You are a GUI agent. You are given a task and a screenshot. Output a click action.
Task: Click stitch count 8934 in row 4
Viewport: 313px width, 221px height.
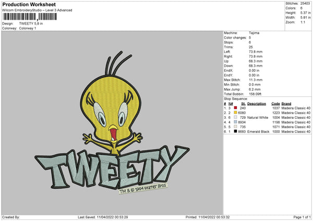click(x=242, y=122)
